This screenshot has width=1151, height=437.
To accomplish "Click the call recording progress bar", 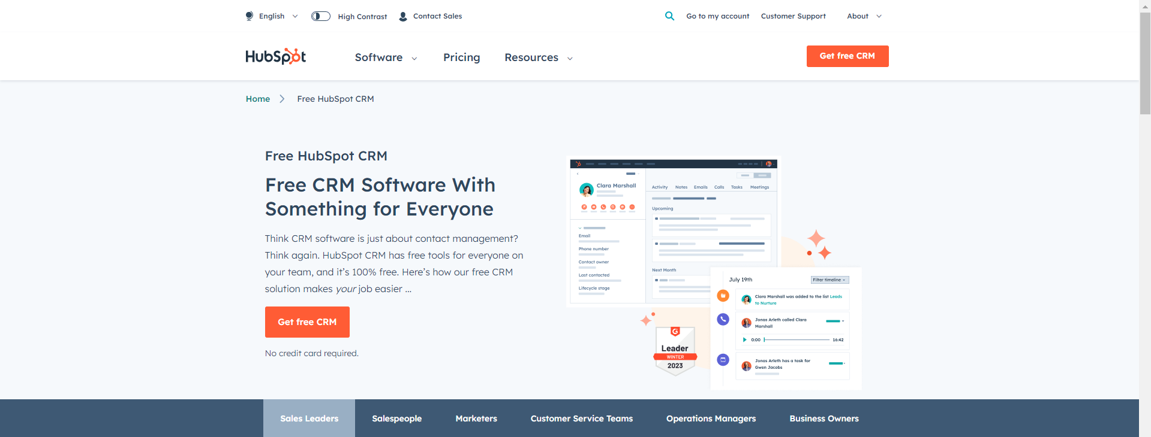I will pyautogui.click(x=797, y=339).
